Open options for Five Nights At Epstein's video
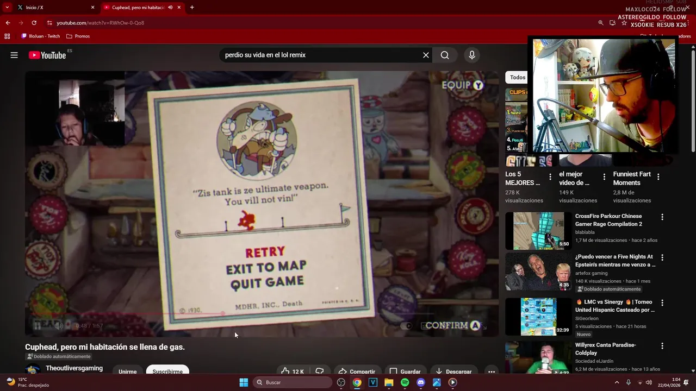 [662, 258]
